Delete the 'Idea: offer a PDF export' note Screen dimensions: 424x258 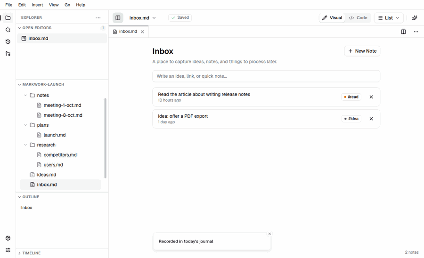[x=371, y=119]
